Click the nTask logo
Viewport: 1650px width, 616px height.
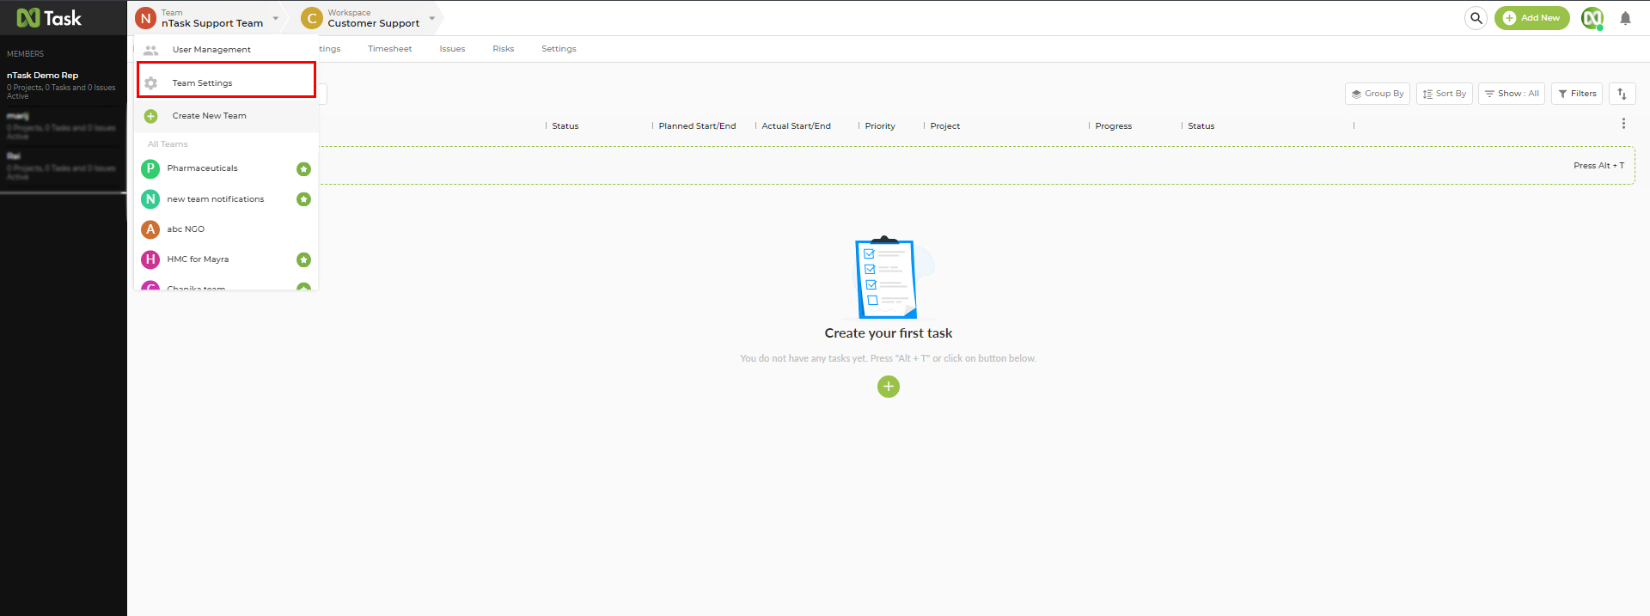(x=49, y=18)
